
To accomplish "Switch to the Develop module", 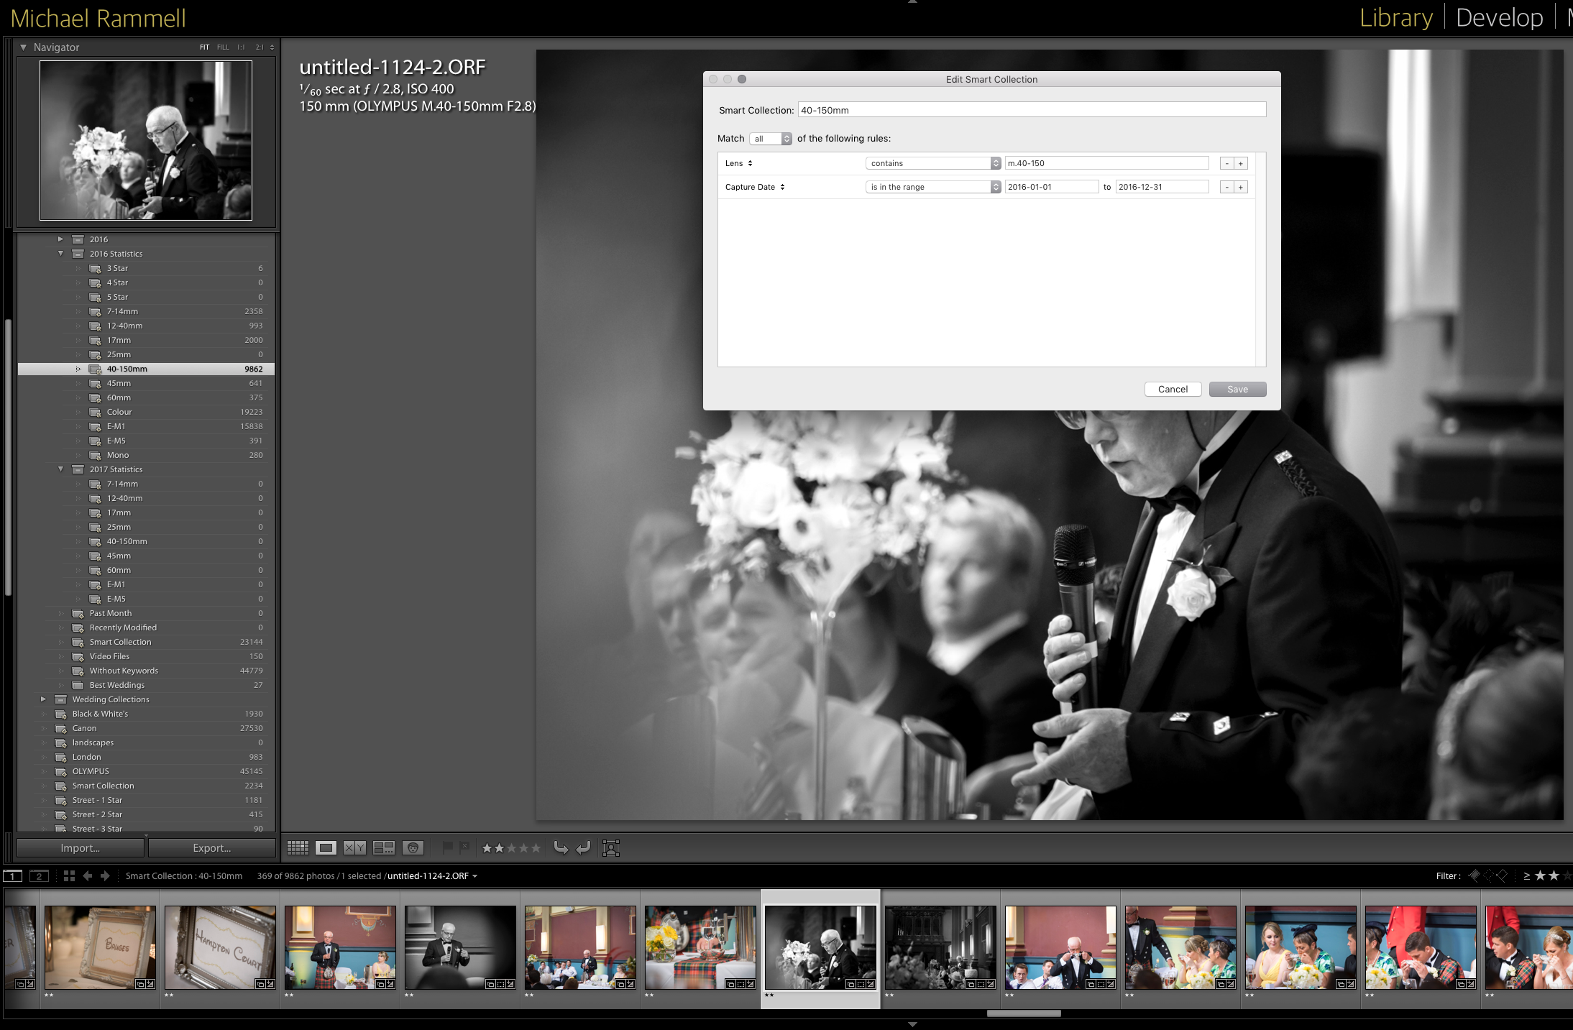I will coord(1500,17).
